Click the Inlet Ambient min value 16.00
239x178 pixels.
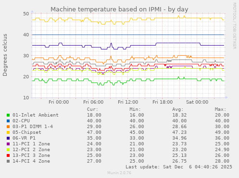point(137,115)
